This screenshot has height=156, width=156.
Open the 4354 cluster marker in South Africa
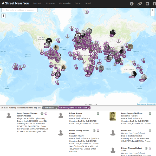click(88, 75)
